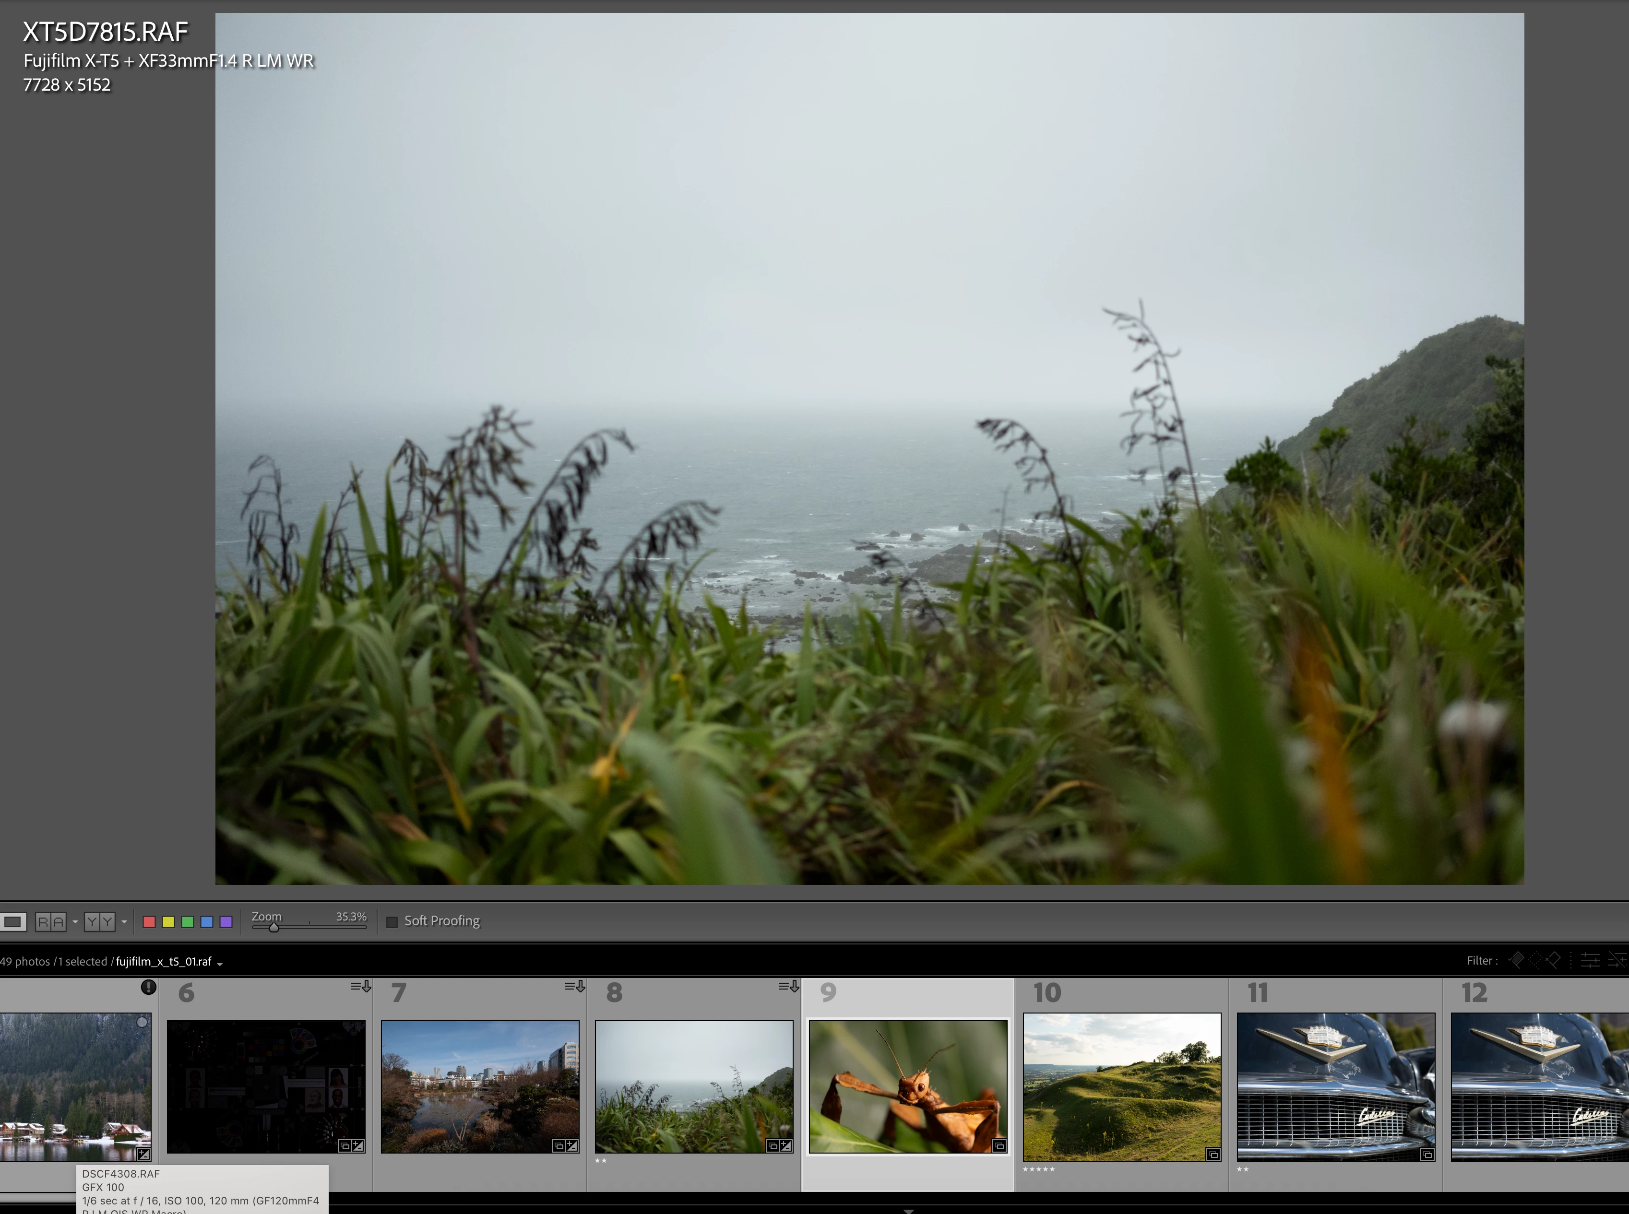
Task: Filter by edited photos icon
Action: (1590, 960)
